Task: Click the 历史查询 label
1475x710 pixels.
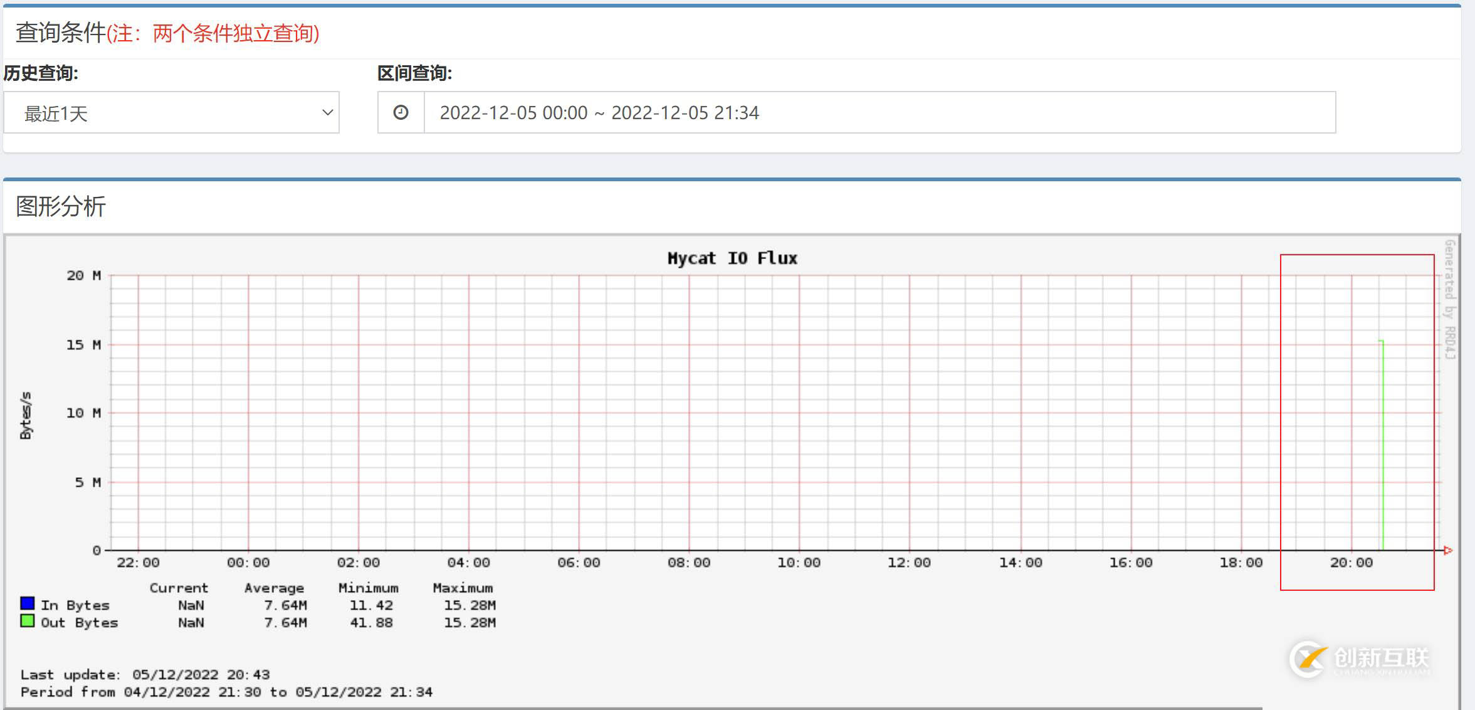Action: click(x=41, y=73)
